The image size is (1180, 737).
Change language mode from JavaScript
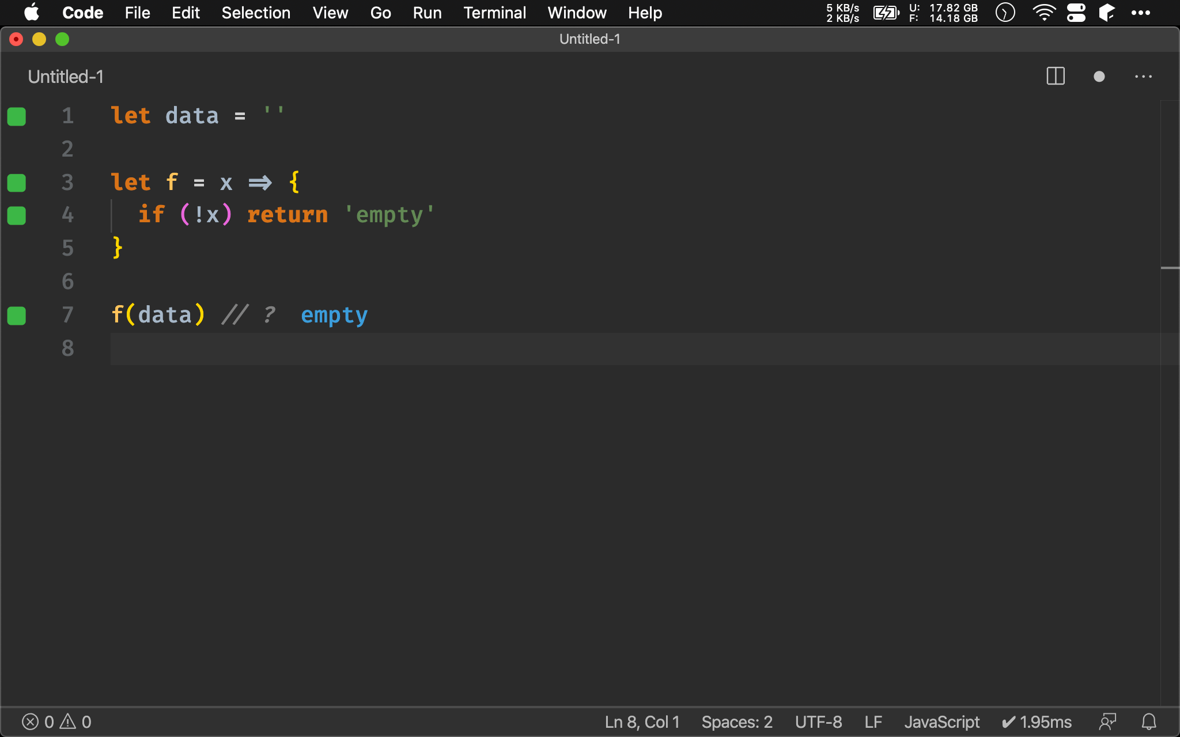(941, 721)
